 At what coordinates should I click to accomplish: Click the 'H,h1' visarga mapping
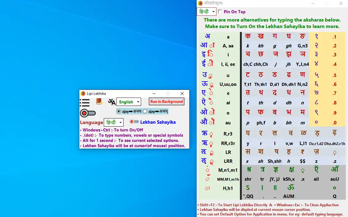(x=228, y=188)
